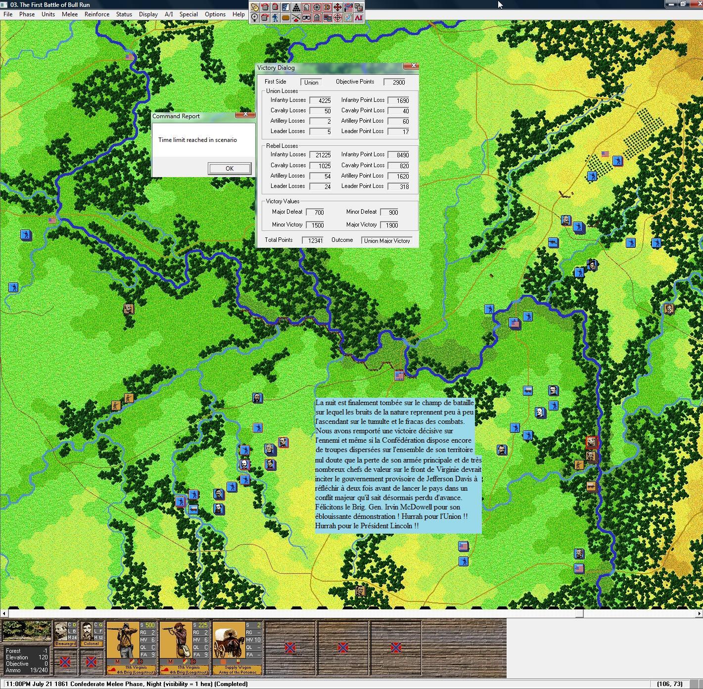Click the path-and-clock turn icon in toolbar
Viewport: 703px width, 689px height.
click(x=255, y=7)
